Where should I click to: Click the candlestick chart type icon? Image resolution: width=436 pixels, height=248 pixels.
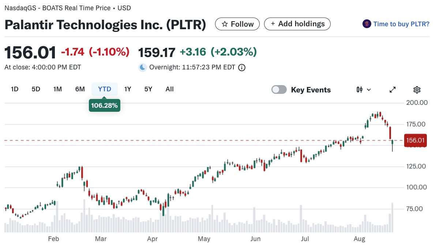tap(359, 89)
